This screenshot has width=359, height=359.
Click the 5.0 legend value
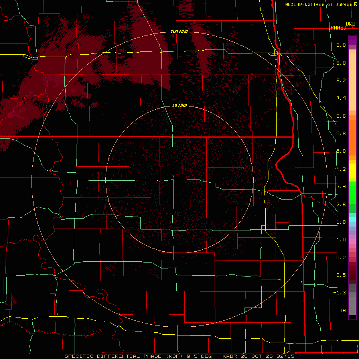341,151
